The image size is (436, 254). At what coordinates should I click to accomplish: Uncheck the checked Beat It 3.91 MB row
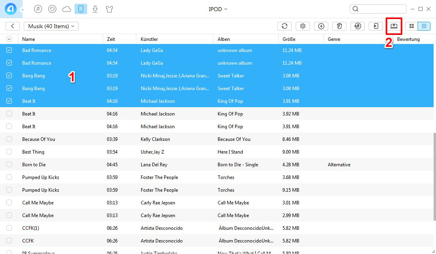pos(9,101)
